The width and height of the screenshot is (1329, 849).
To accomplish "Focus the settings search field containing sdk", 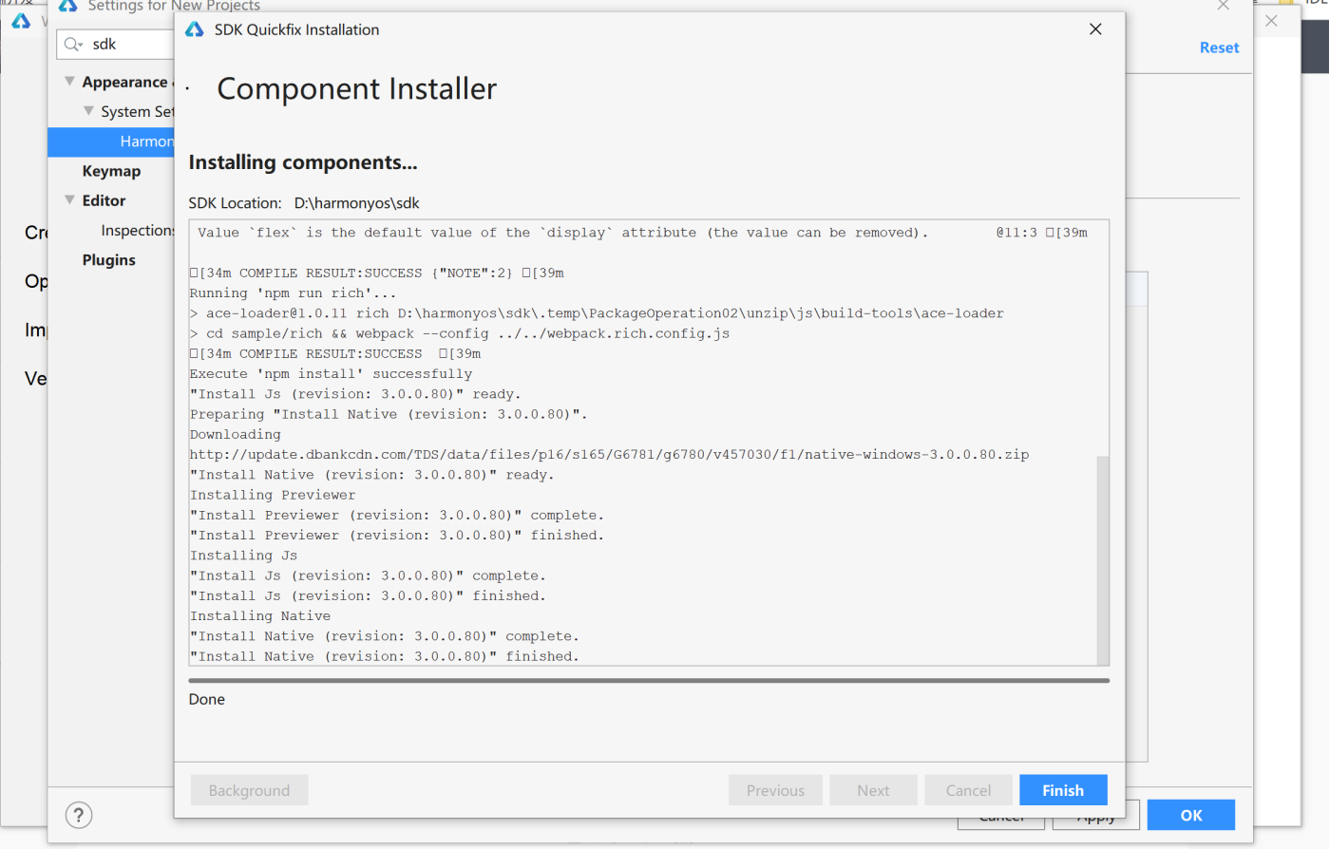I will [128, 45].
